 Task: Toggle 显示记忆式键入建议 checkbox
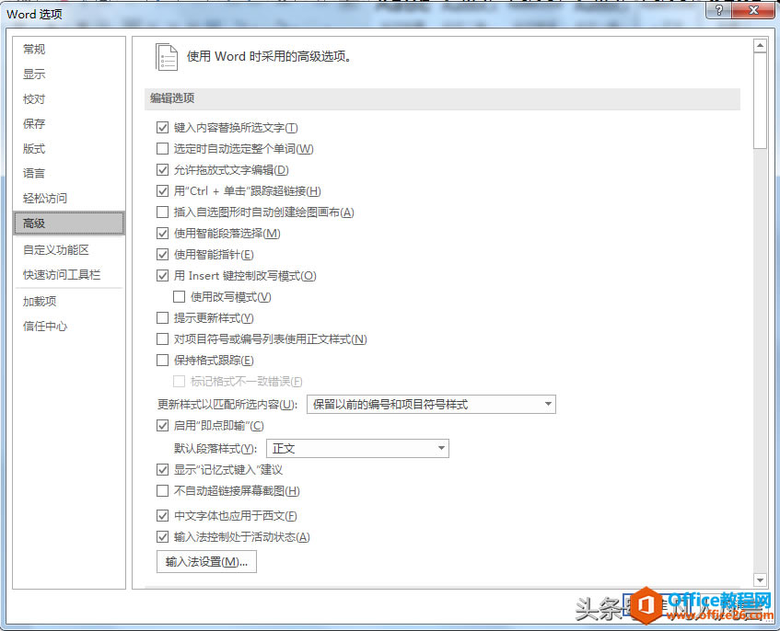pos(162,469)
